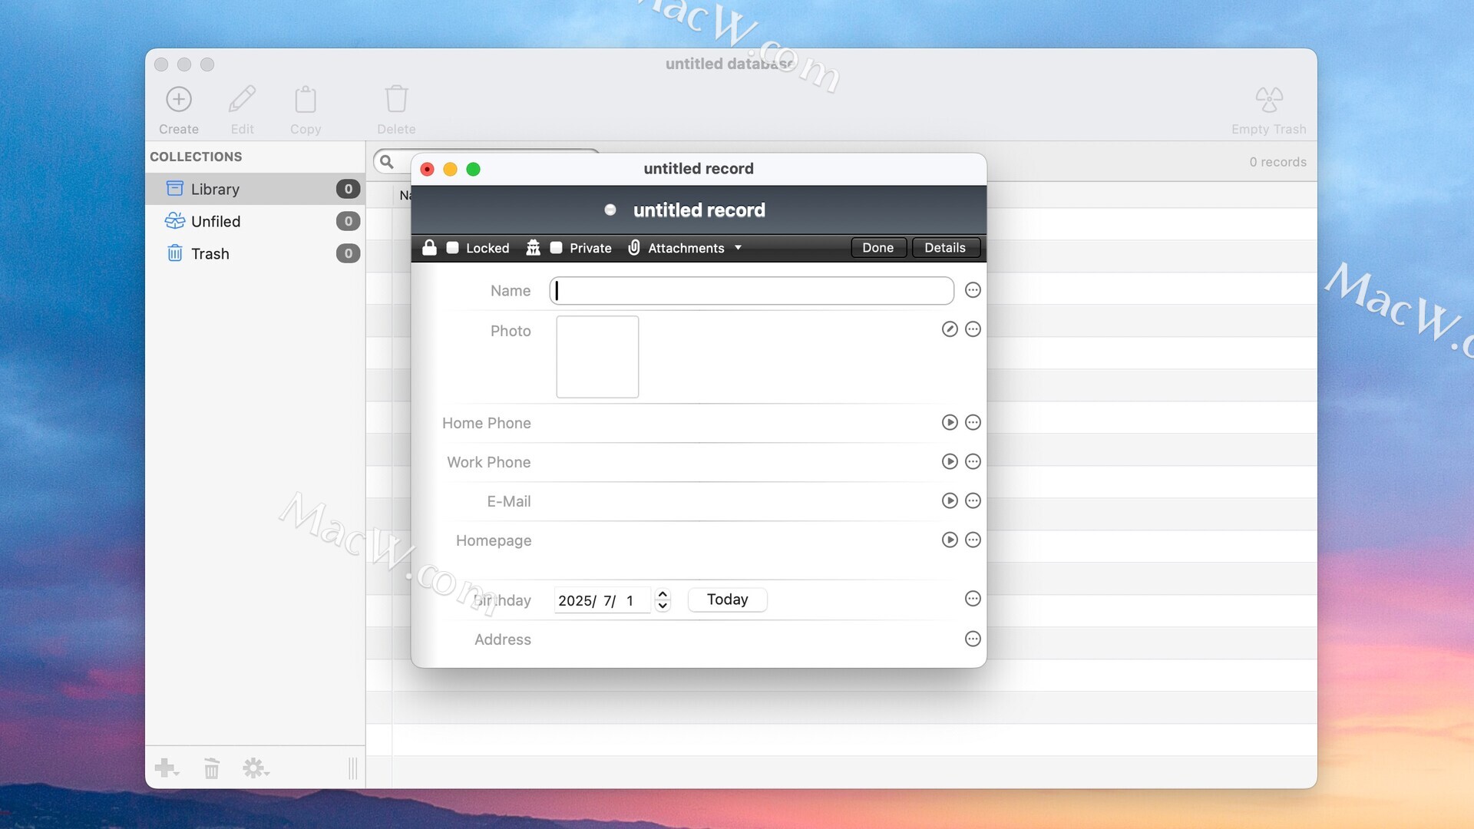
Task: Click the Today button
Action: click(727, 599)
